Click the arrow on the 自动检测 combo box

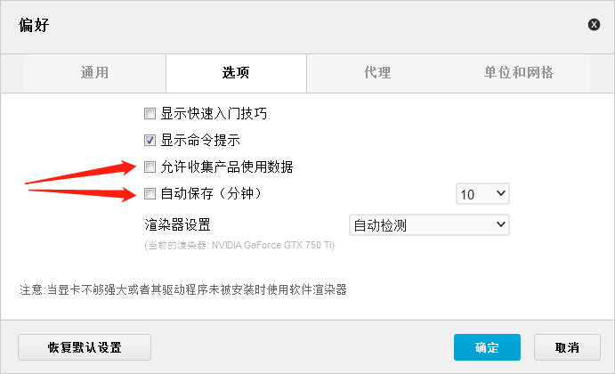pyautogui.click(x=500, y=225)
